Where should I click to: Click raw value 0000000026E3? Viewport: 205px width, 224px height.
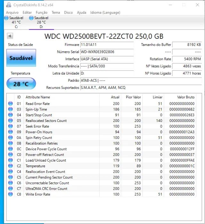coord(182,115)
